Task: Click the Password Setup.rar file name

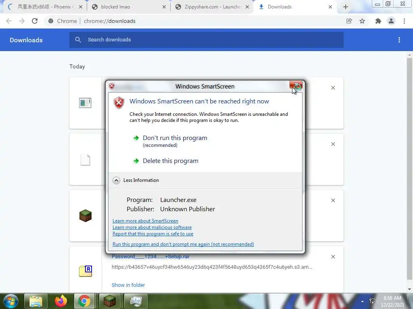Action: click(150, 257)
